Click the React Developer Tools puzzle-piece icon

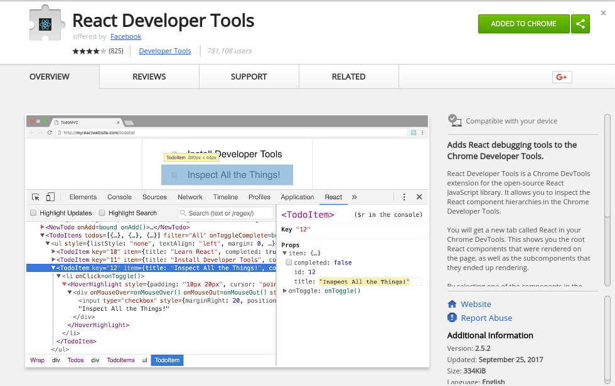pos(45,24)
